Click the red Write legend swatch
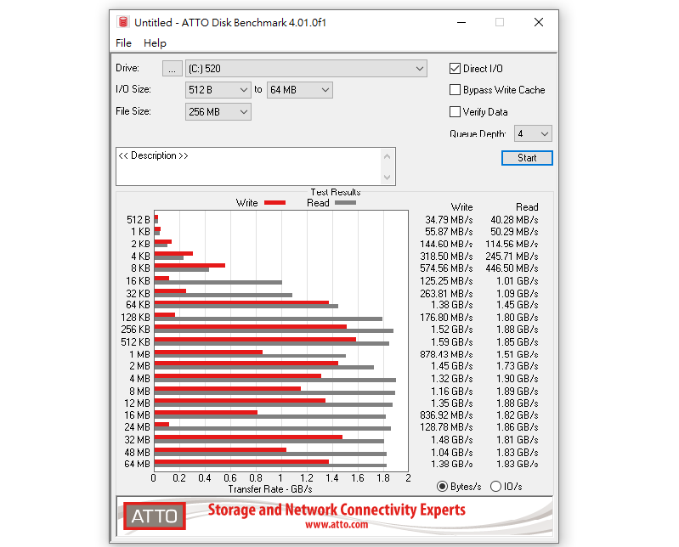This screenshot has height=547, width=679. pyautogui.click(x=274, y=202)
